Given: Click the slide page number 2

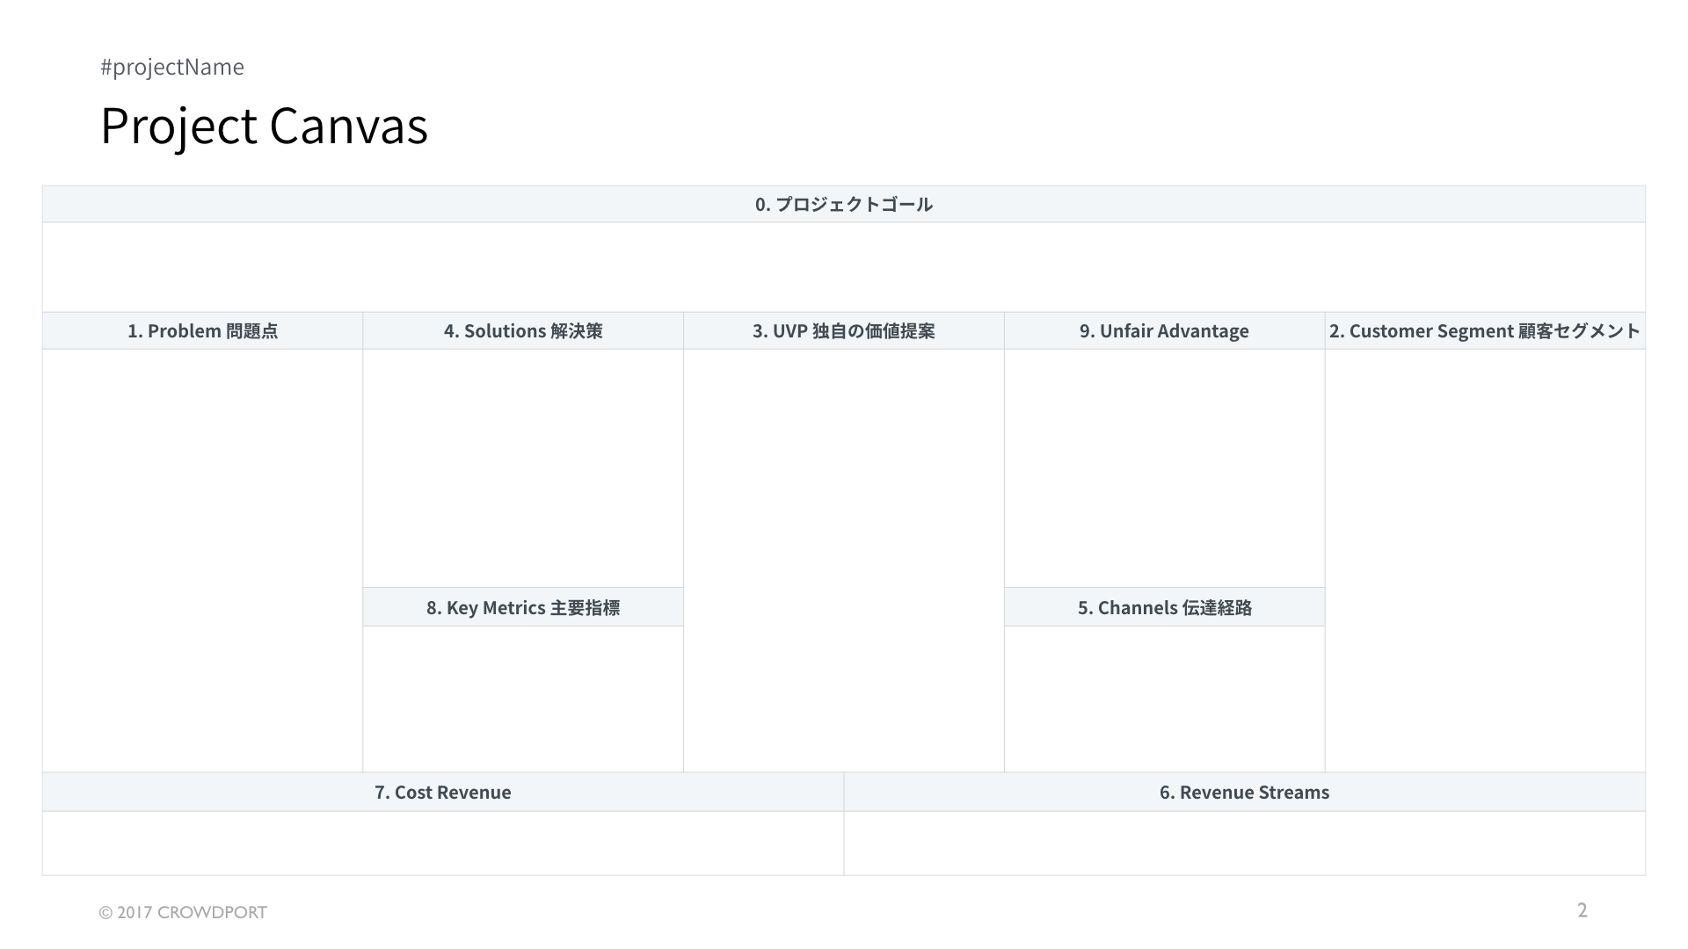Looking at the screenshot, I should pyautogui.click(x=1582, y=910).
